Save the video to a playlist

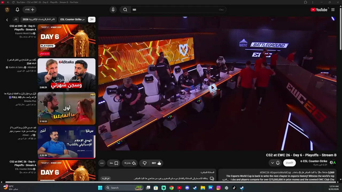114,163
